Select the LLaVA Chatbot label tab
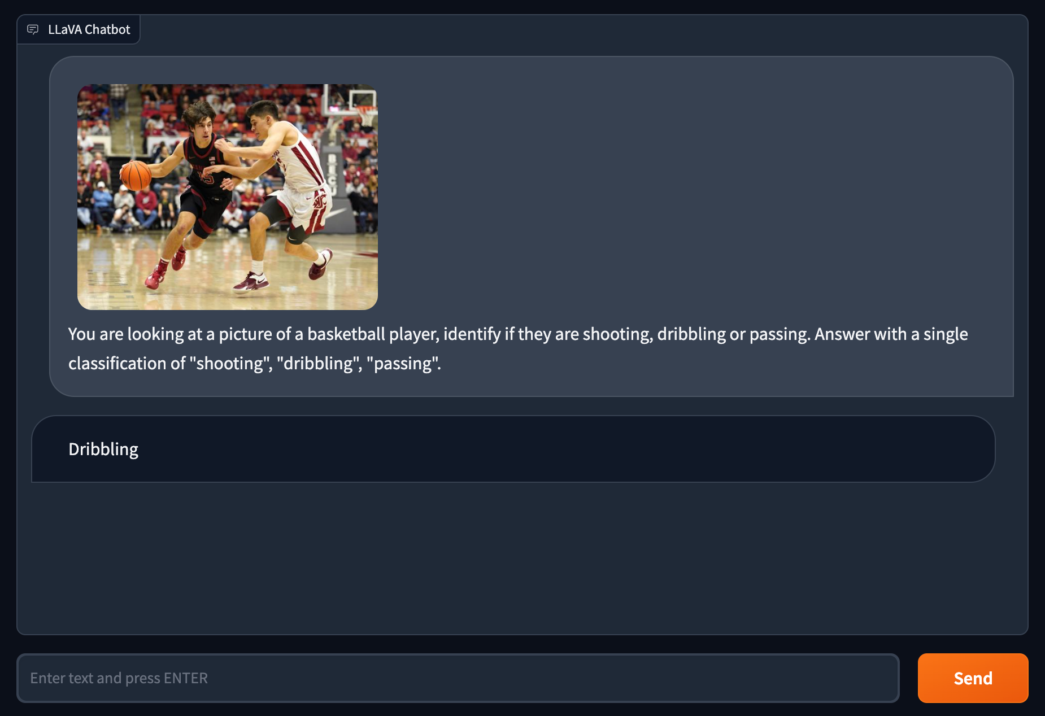 tap(79, 29)
